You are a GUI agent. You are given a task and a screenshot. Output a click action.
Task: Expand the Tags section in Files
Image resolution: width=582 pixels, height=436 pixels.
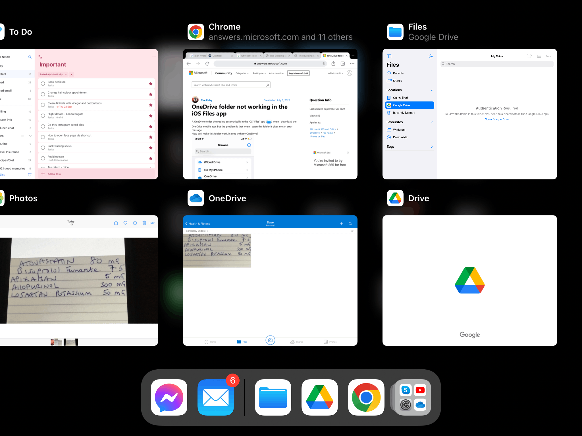point(432,147)
